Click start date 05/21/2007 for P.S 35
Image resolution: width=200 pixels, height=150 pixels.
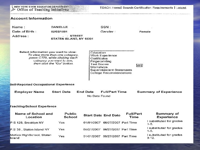point(92,129)
